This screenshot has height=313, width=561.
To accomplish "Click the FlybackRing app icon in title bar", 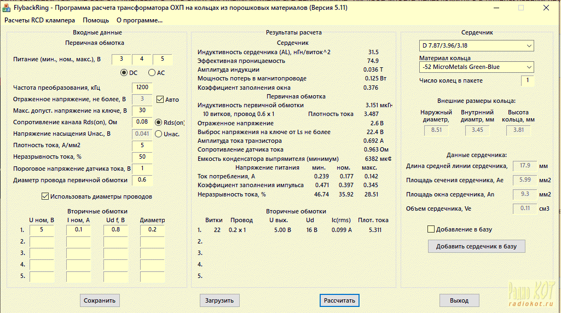I will [x=7, y=8].
